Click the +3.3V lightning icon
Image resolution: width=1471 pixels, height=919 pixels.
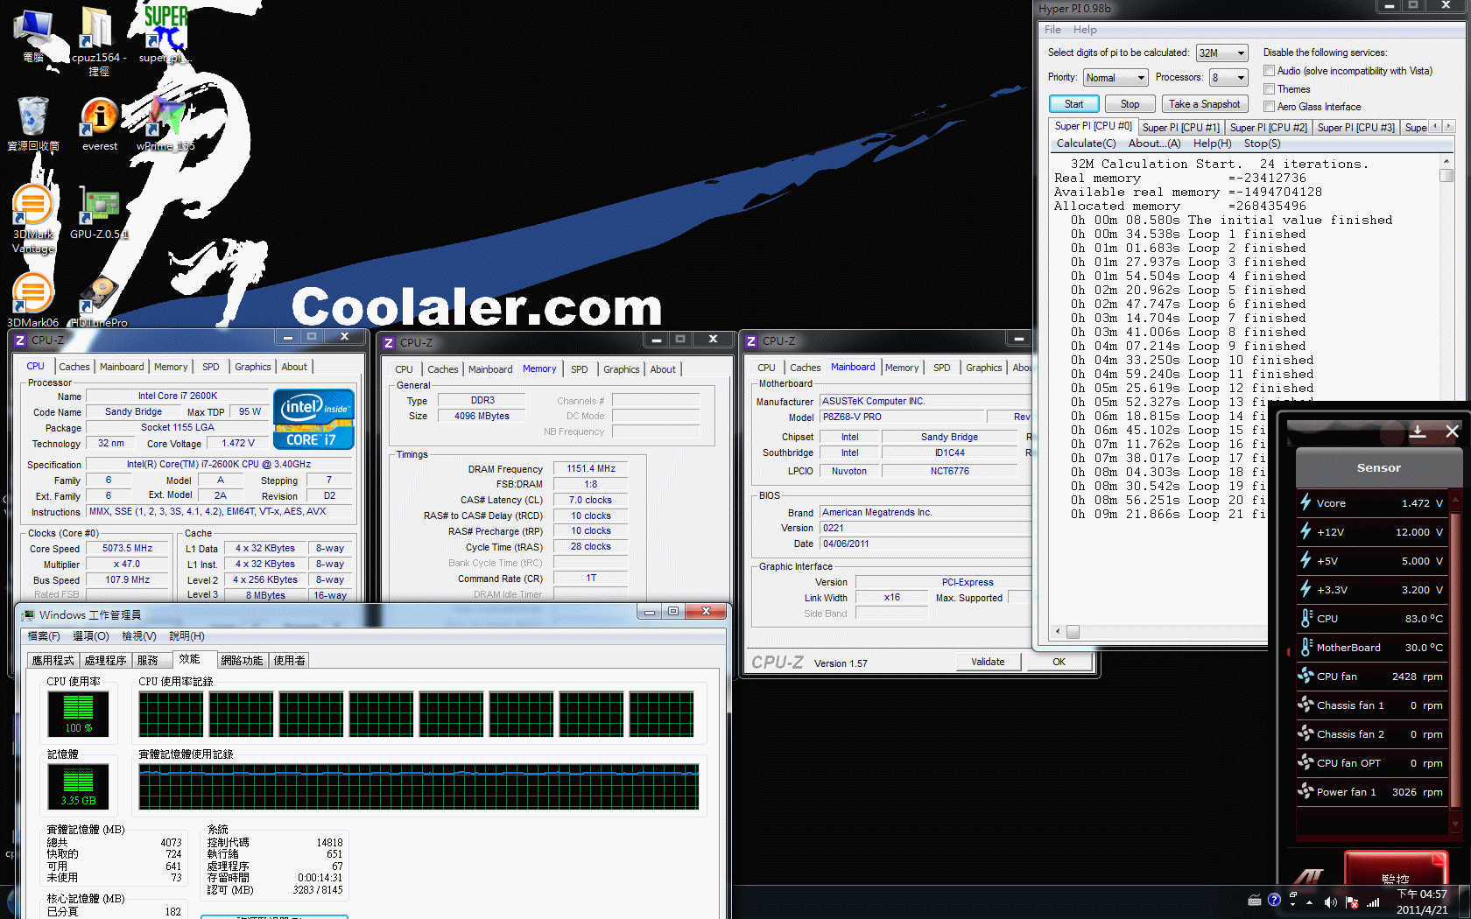click(x=1306, y=589)
